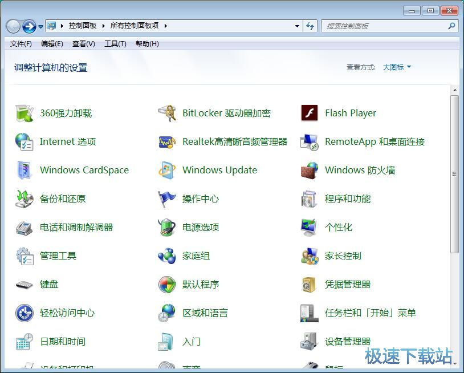
Task: Open RemoteApp 和桌面连接 icon
Action: [x=310, y=141]
